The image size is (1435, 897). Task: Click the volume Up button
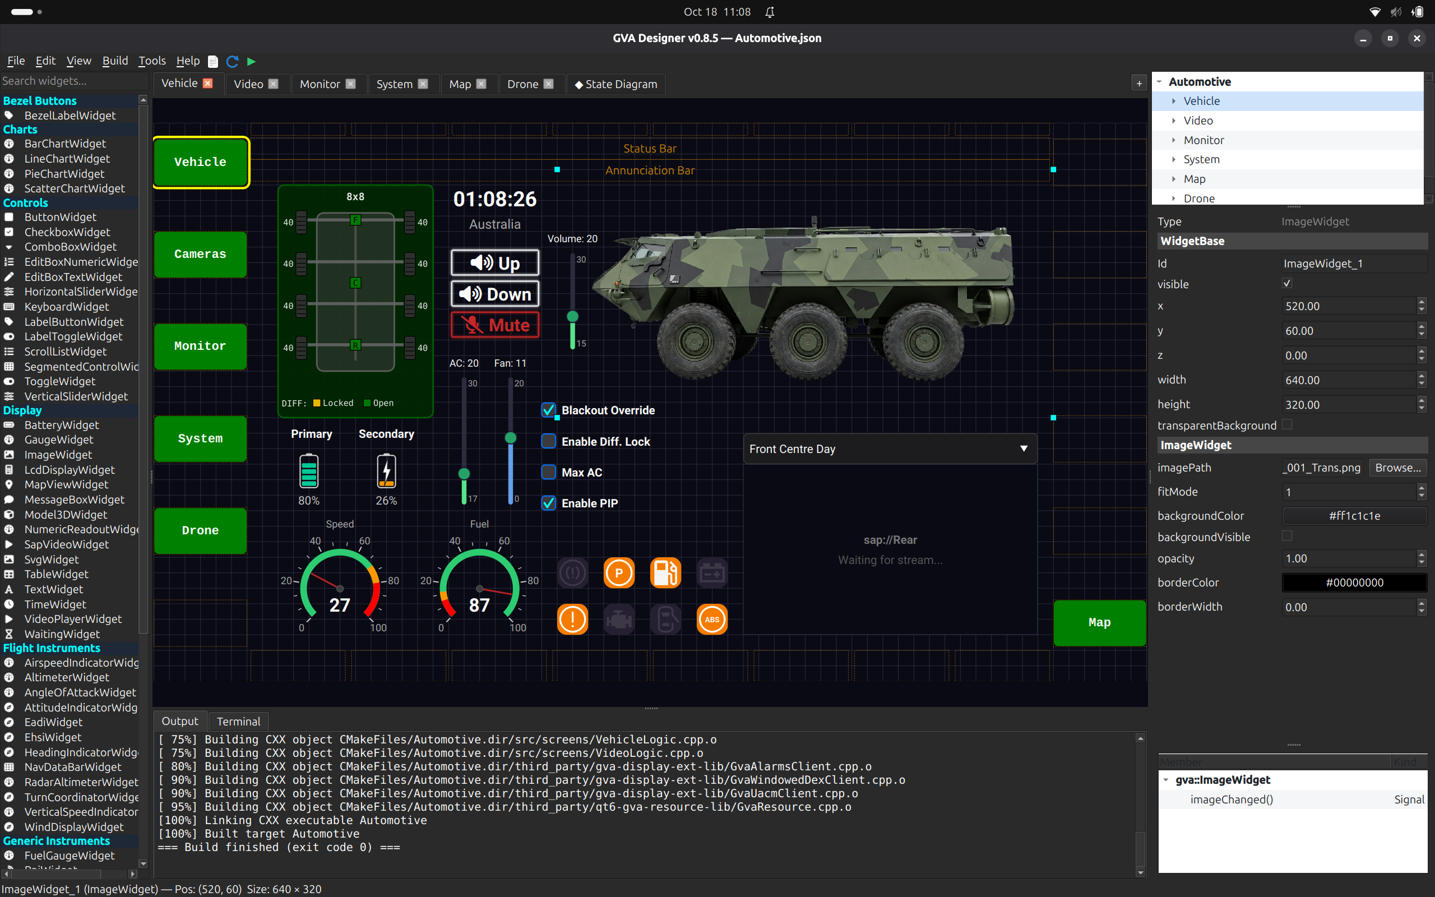pos(494,263)
